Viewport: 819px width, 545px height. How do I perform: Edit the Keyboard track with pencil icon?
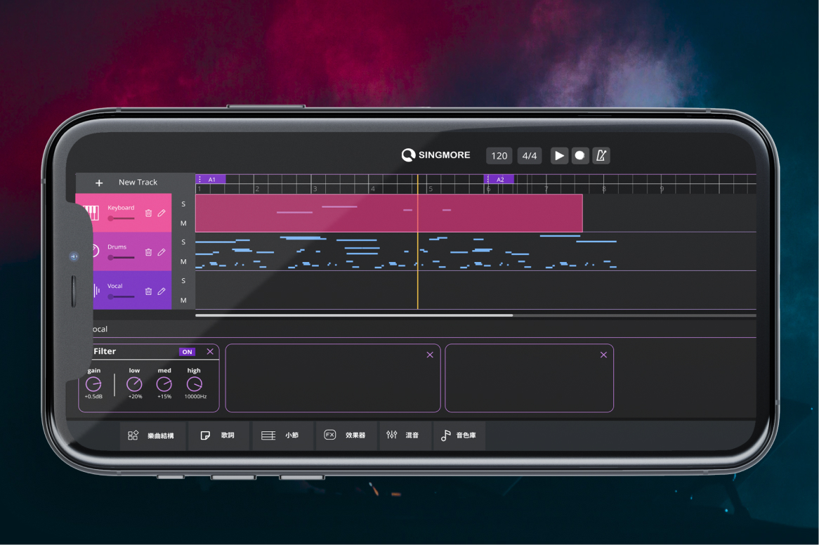[162, 214]
